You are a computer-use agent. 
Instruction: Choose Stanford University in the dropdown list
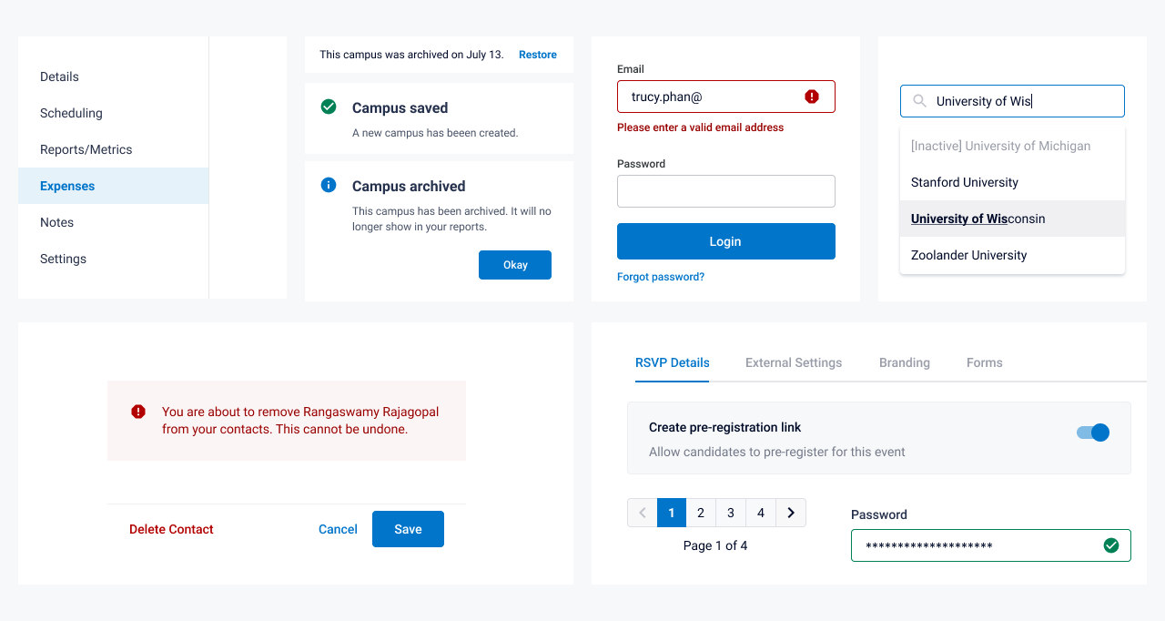click(964, 182)
